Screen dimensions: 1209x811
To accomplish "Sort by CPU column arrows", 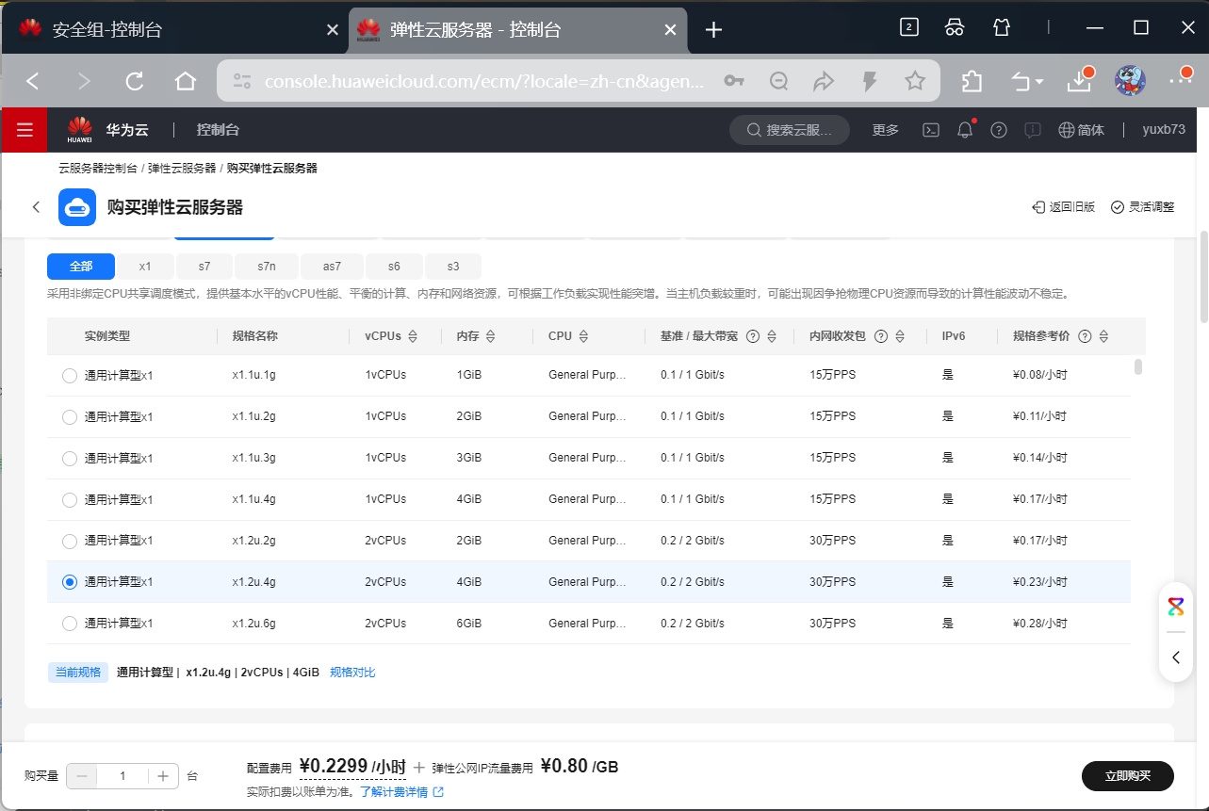I will pos(583,336).
